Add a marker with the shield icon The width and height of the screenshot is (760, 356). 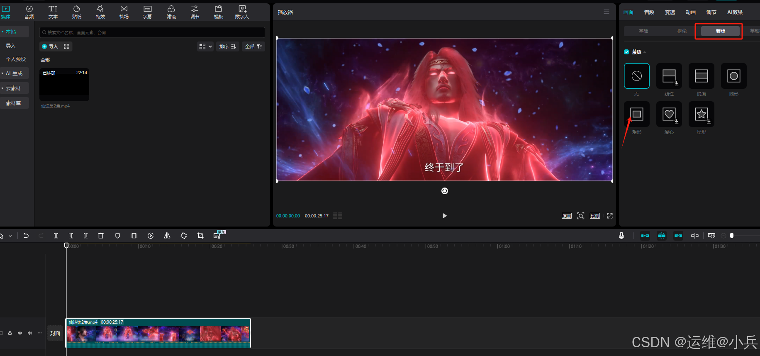[x=117, y=236]
